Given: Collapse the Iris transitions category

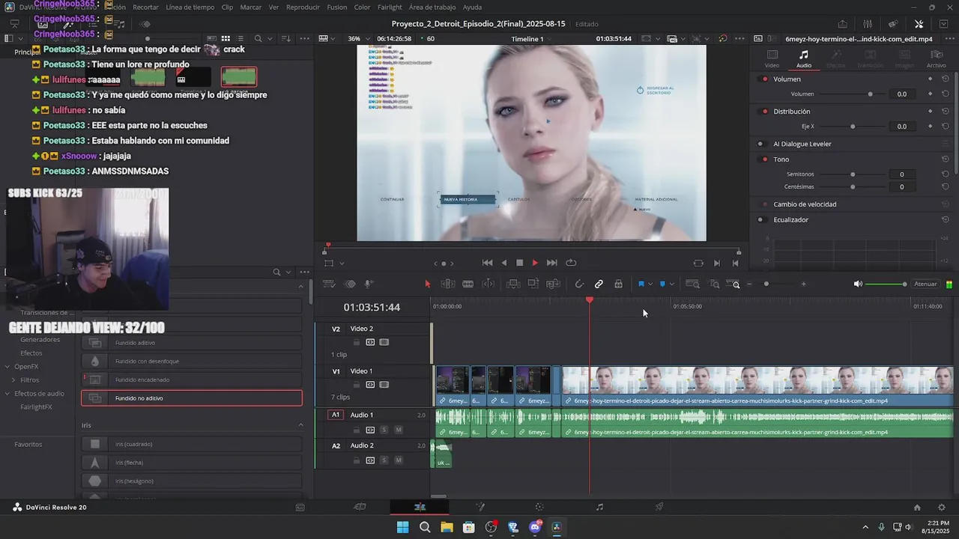Looking at the screenshot, I should [301, 425].
